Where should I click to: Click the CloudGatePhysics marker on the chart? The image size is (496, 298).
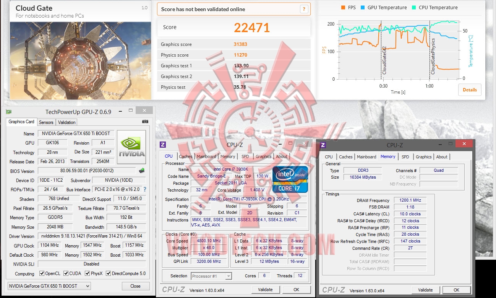click(x=433, y=56)
